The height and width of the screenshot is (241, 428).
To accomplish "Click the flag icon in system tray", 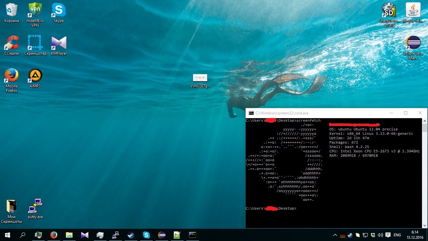I will (x=342, y=235).
